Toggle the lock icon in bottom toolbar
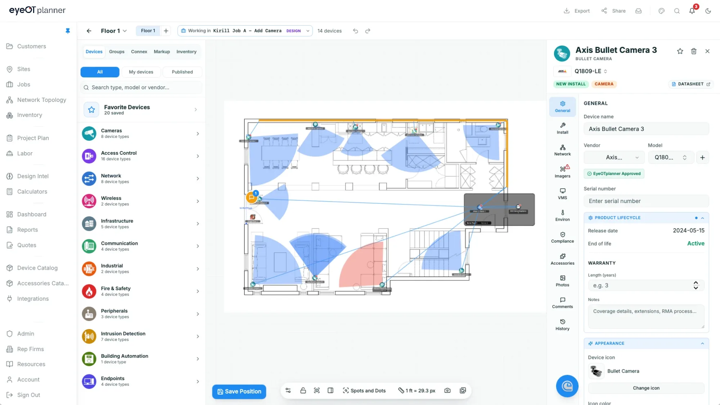720x405 pixels. pos(303,391)
